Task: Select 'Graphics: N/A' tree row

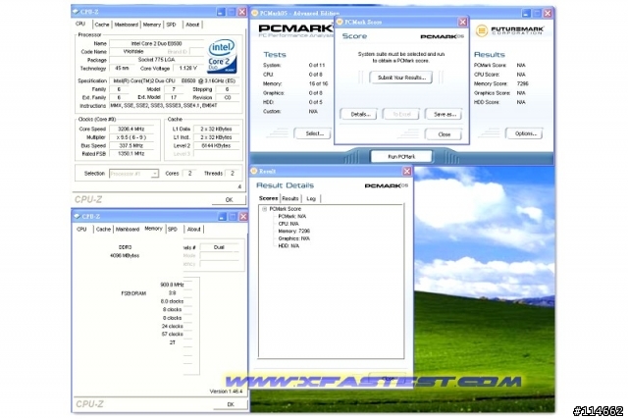Action: point(294,238)
